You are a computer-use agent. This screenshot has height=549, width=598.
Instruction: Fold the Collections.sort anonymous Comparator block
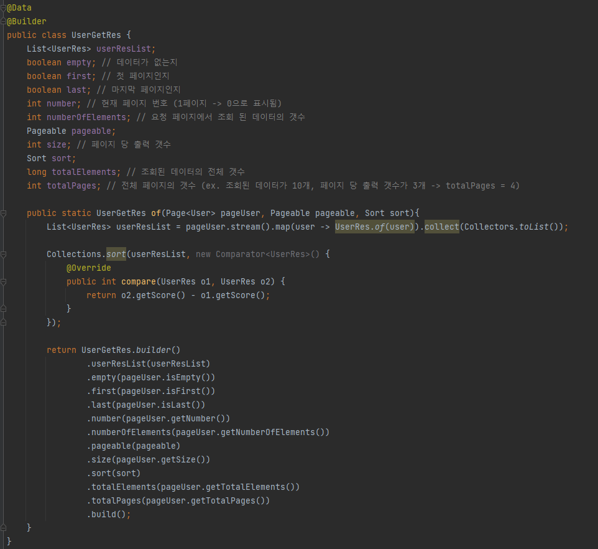click(3, 254)
